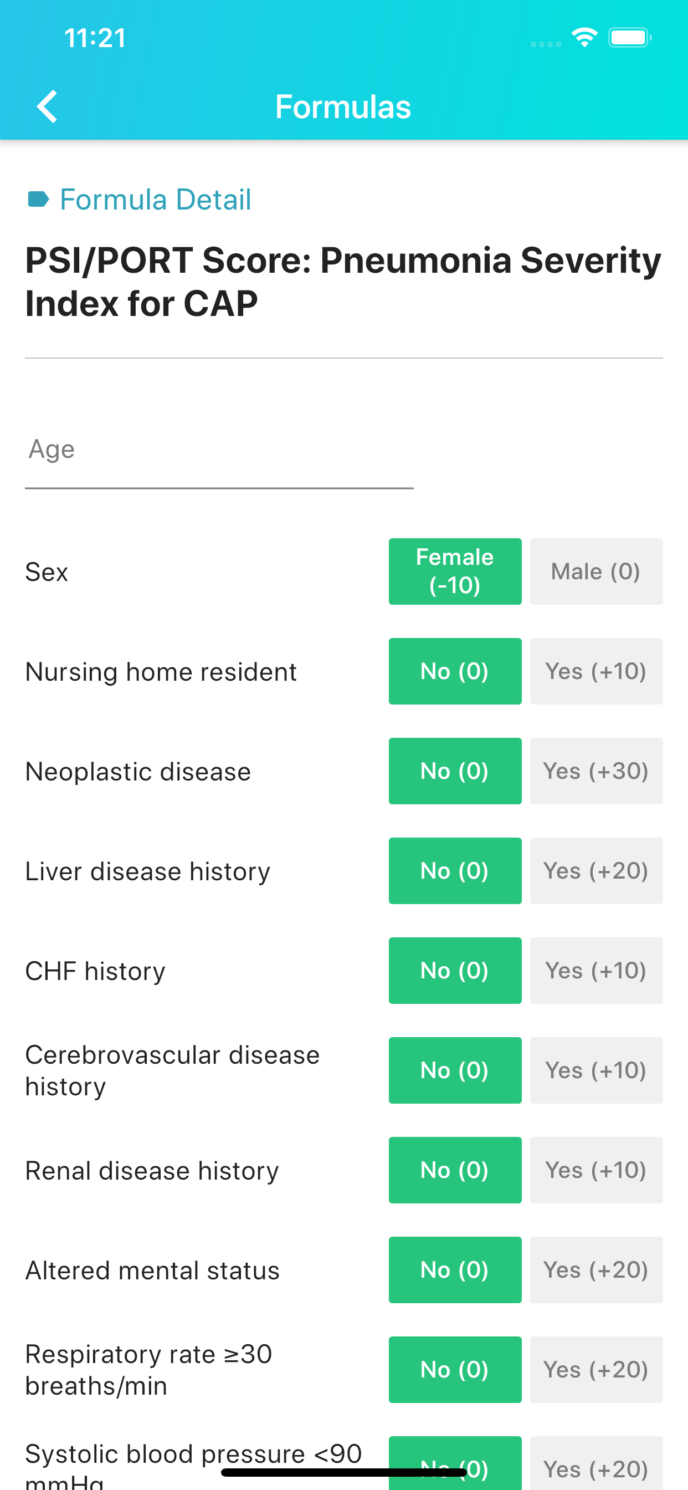Set CHF history to Yes (+10)
The image size is (688, 1490).
click(596, 971)
